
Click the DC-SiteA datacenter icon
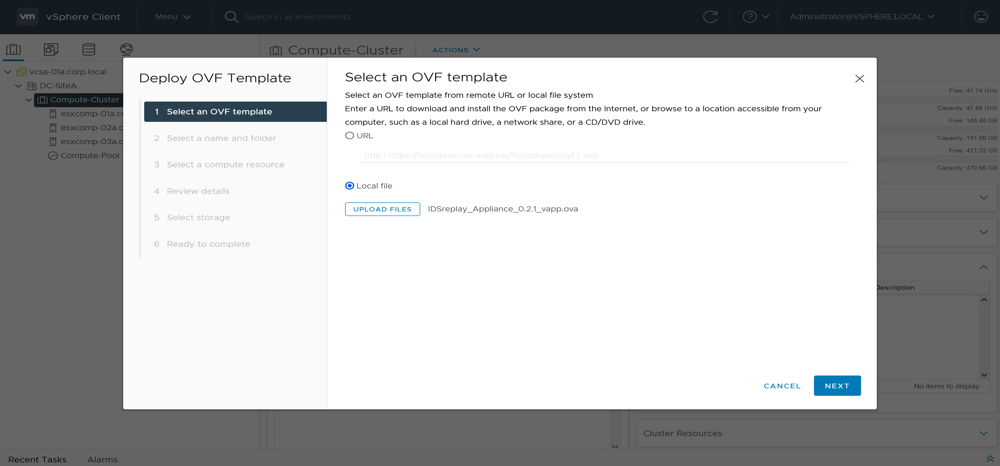pos(32,86)
